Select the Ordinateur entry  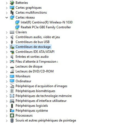[24, 81]
